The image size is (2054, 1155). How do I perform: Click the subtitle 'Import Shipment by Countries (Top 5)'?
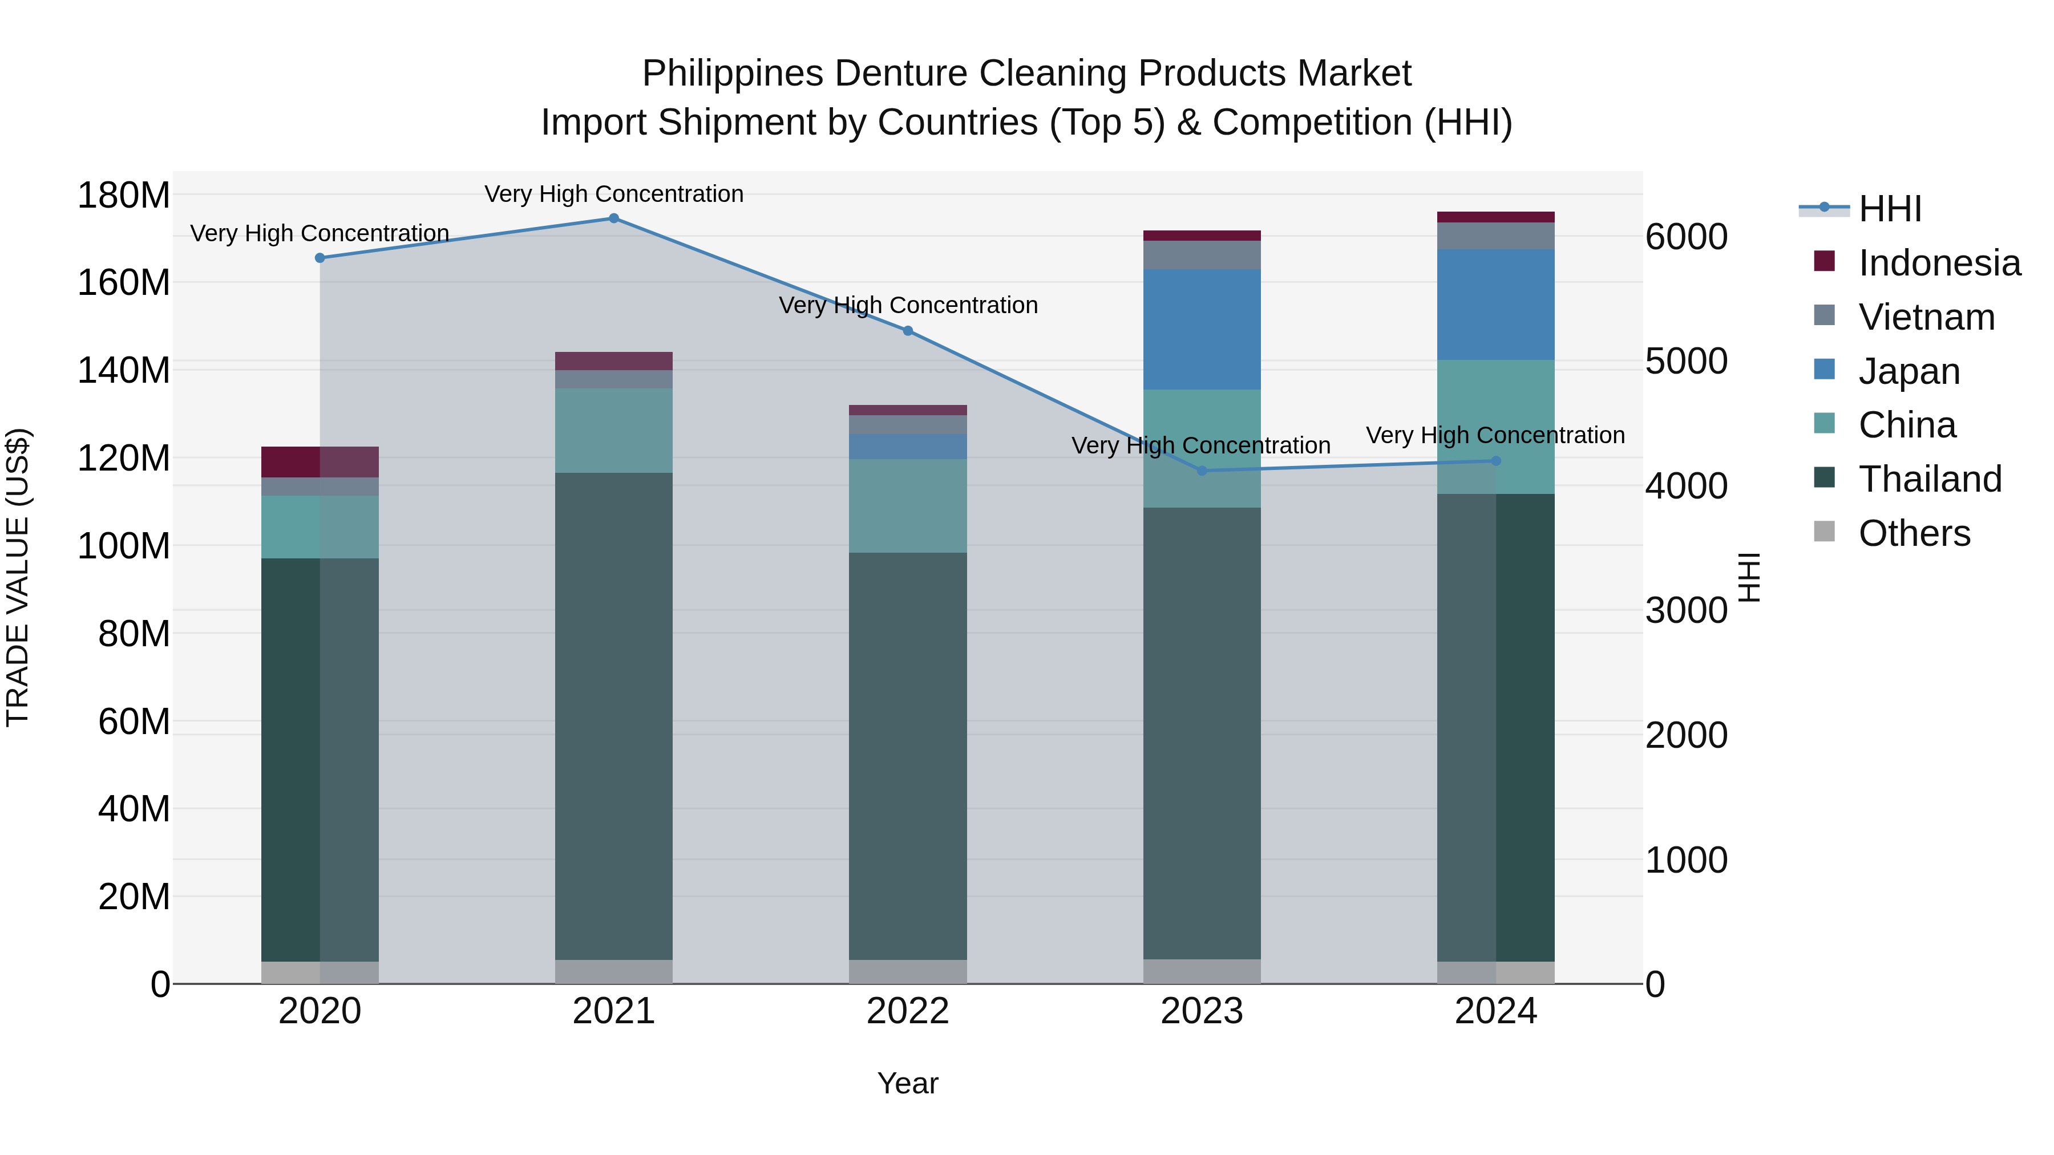(x=853, y=123)
